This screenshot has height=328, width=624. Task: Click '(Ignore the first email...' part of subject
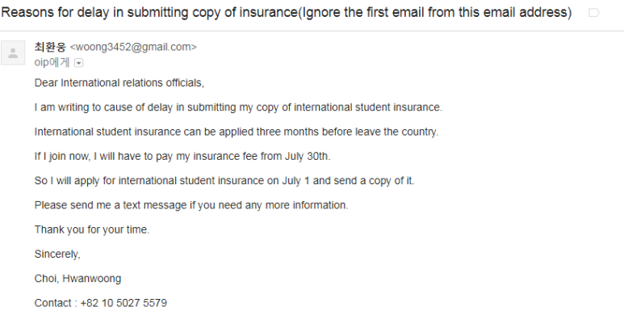(x=435, y=12)
